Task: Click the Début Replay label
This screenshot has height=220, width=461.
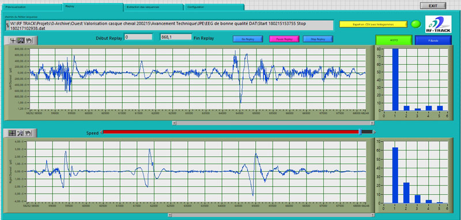Action: pyautogui.click(x=109, y=38)
